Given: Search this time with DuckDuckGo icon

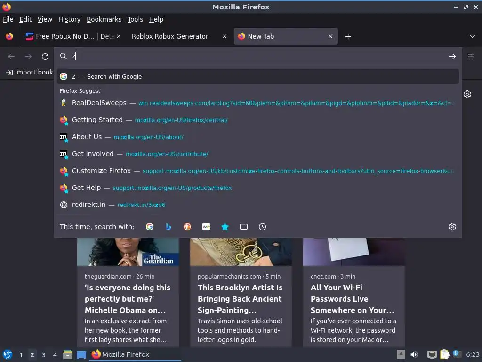Looking at the screenshot, I should (187, 227).
